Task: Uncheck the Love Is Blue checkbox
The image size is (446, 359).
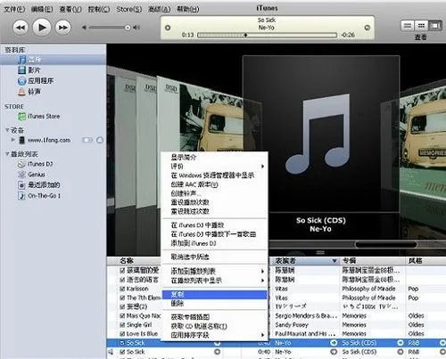Action: click(x=122, y=334)
